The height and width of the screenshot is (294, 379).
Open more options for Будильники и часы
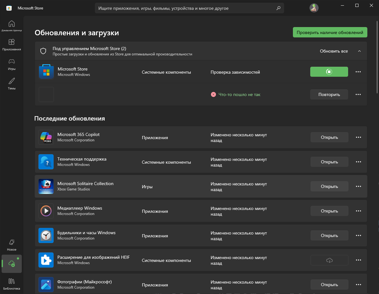[x=359, y=235]
